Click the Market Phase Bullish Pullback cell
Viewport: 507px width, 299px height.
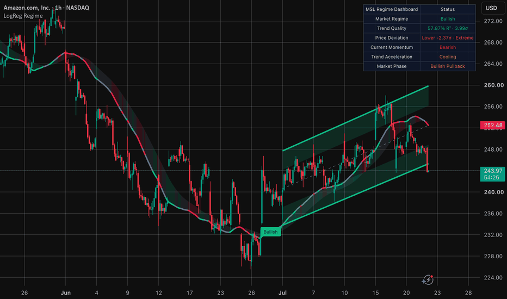pos(448,66)
